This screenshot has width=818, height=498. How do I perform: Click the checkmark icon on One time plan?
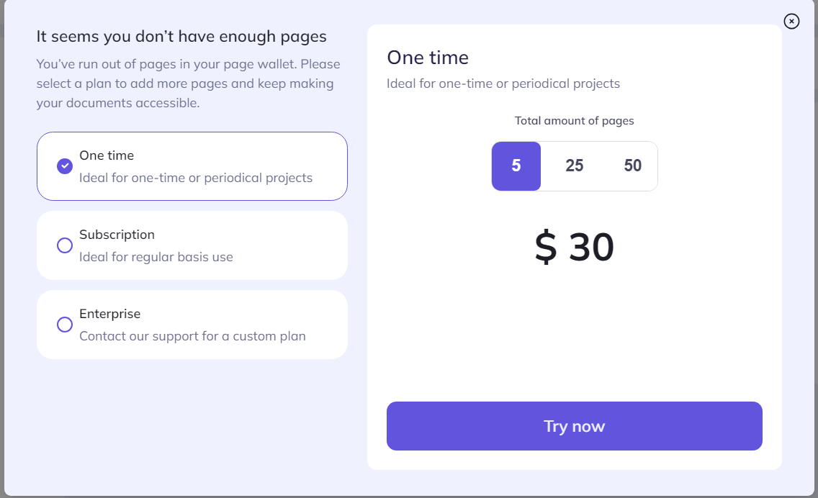(64, 166)
